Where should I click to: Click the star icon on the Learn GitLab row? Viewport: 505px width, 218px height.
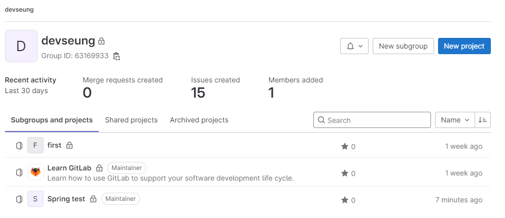345,173
